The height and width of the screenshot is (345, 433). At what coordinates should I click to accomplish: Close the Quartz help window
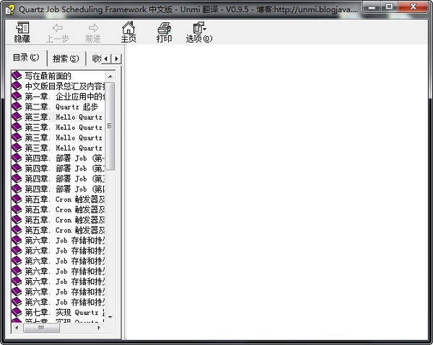pyautogui.click(x=413, y=7)
